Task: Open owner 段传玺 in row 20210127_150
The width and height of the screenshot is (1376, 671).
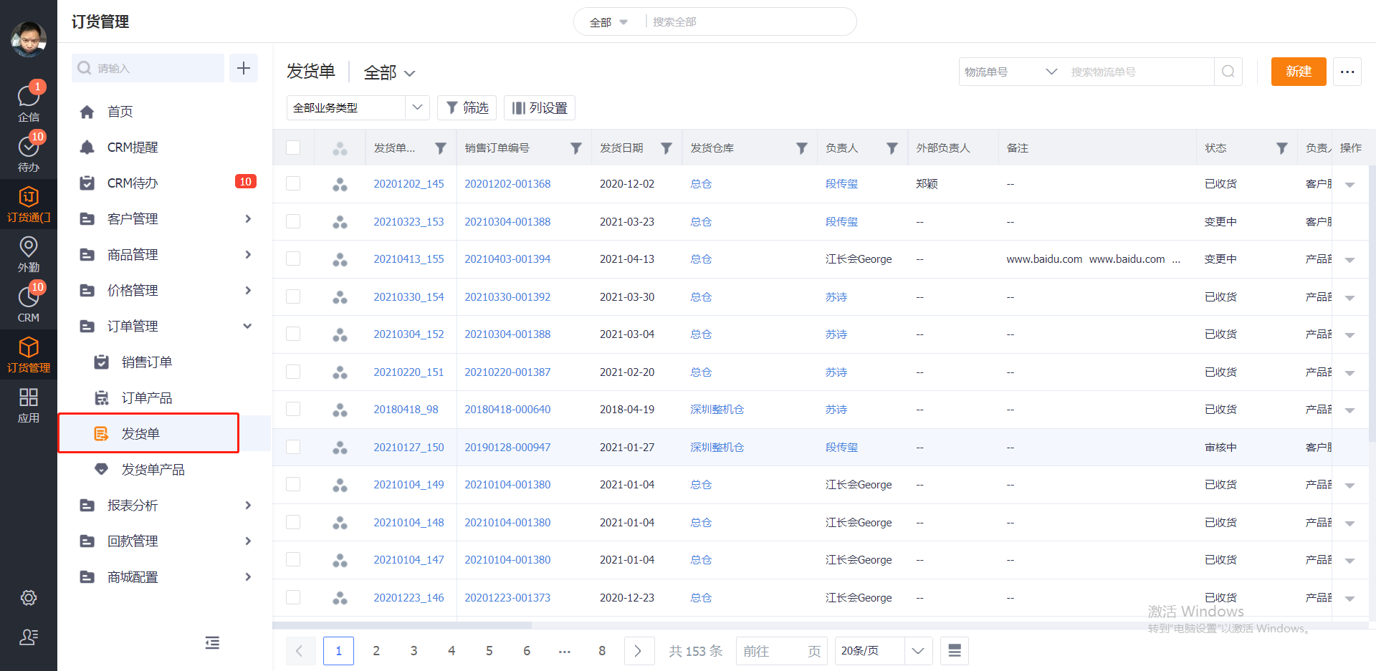Action: tap(841, 447)
